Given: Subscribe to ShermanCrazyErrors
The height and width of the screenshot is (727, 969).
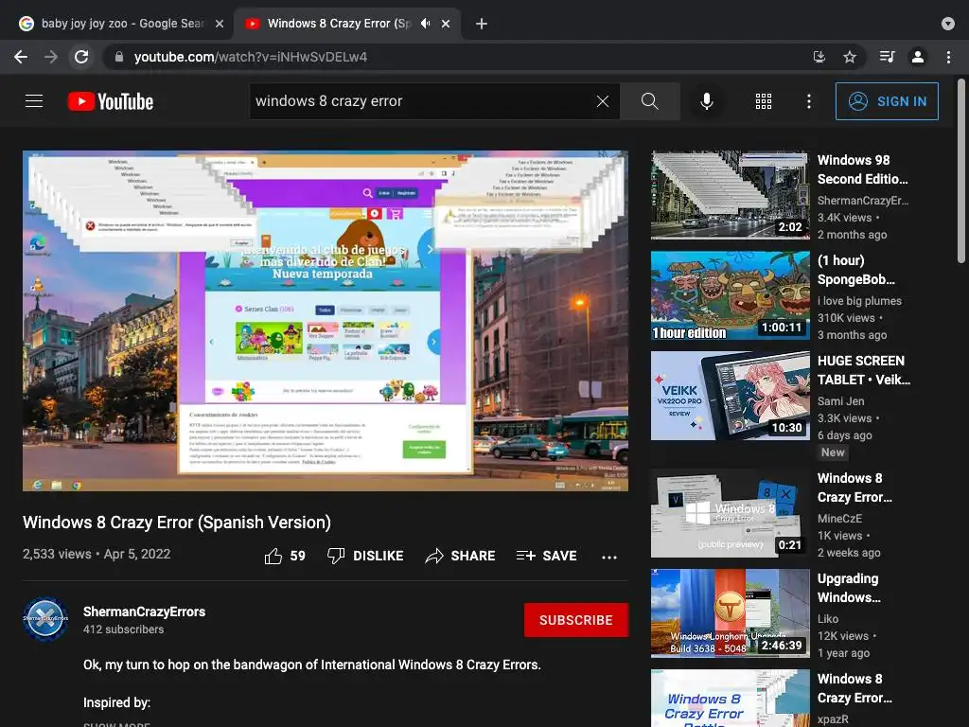Looking at the screenshot, I should pos(576,620).
